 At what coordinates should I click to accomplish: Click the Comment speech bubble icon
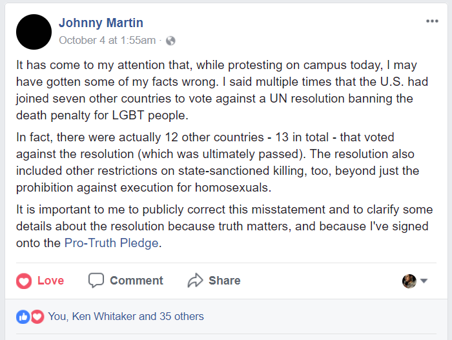point(96,281)
